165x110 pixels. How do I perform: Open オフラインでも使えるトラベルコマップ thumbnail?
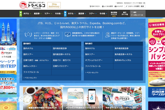[82, 98]
